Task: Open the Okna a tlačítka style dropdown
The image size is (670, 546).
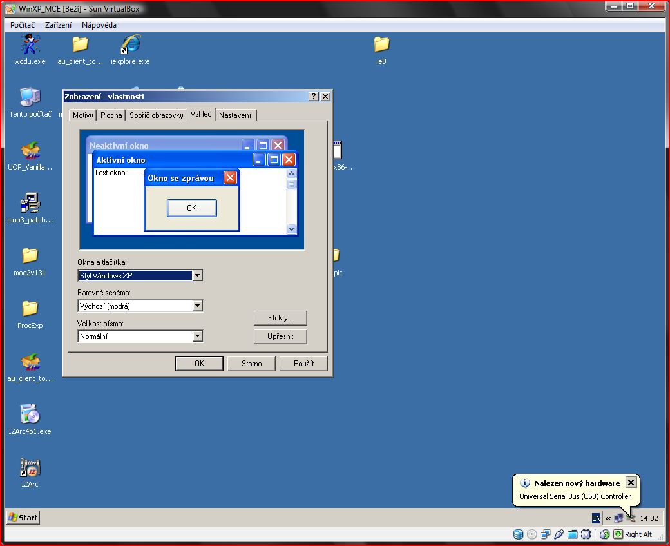Action: pos(198,276)
